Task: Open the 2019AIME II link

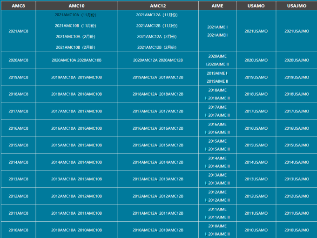Action: (x=217, y=81)
